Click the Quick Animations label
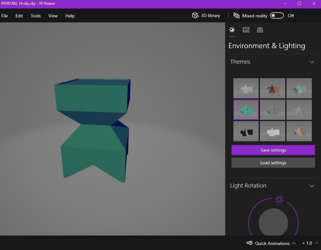321x250 pixels. pyautogui.click(x=272, y=243)
